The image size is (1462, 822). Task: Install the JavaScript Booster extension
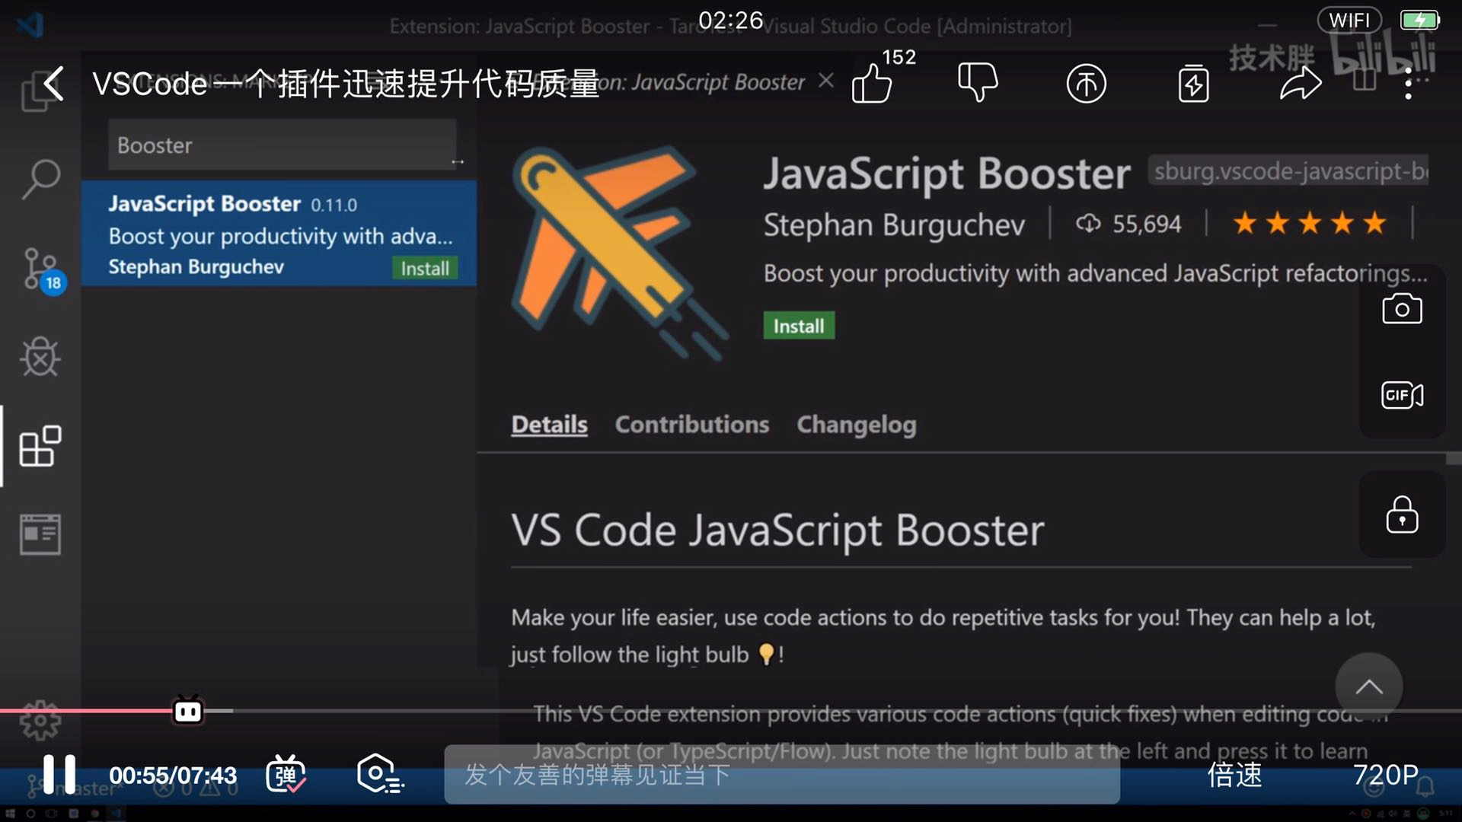pyautogui.click(x=800, y=325)
